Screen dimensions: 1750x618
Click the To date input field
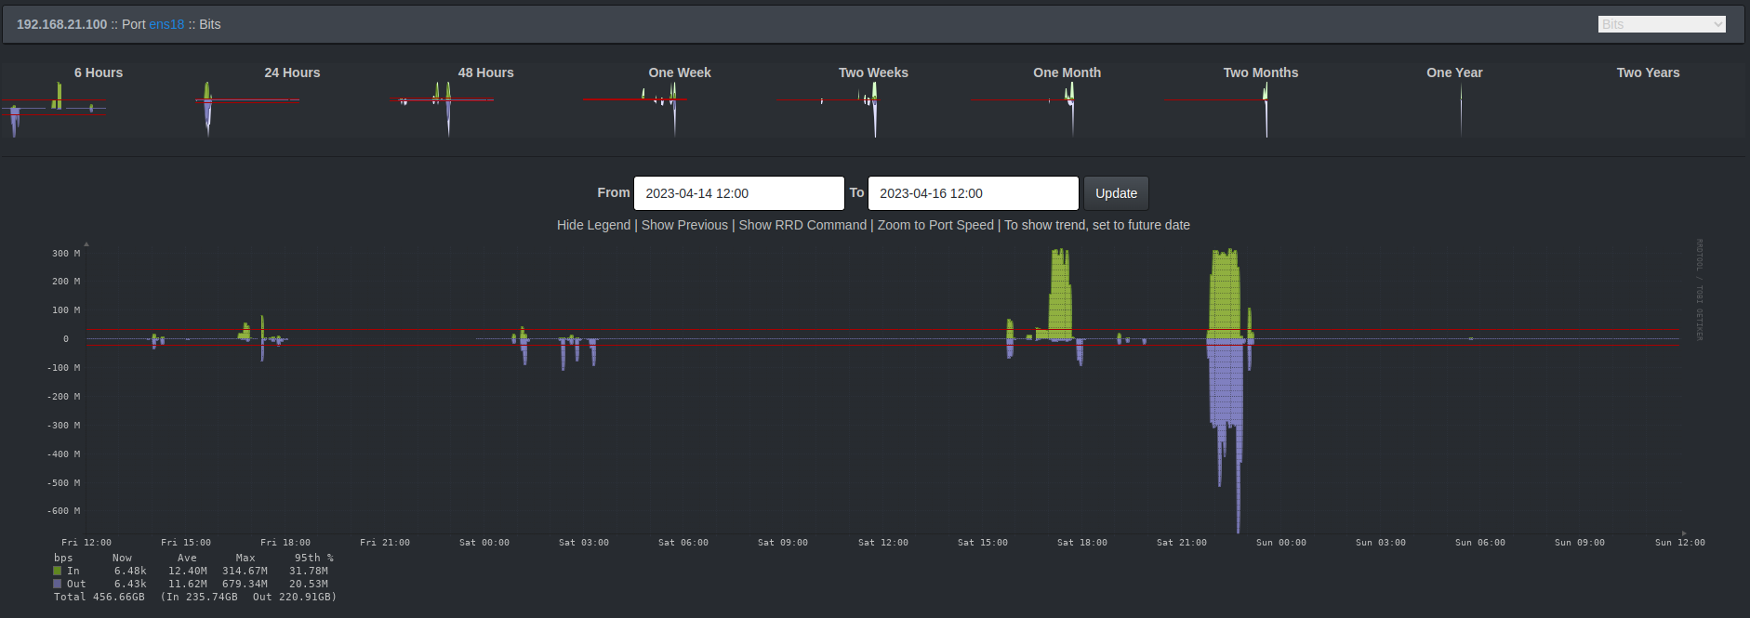point(973,193)
